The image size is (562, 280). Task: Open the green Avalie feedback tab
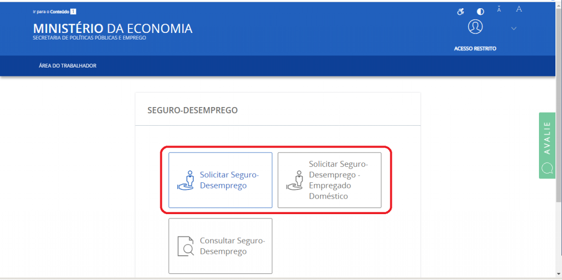click(x=547, y=145)
